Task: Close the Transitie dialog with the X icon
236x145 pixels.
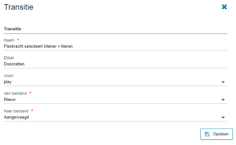Action: point(224,7)
